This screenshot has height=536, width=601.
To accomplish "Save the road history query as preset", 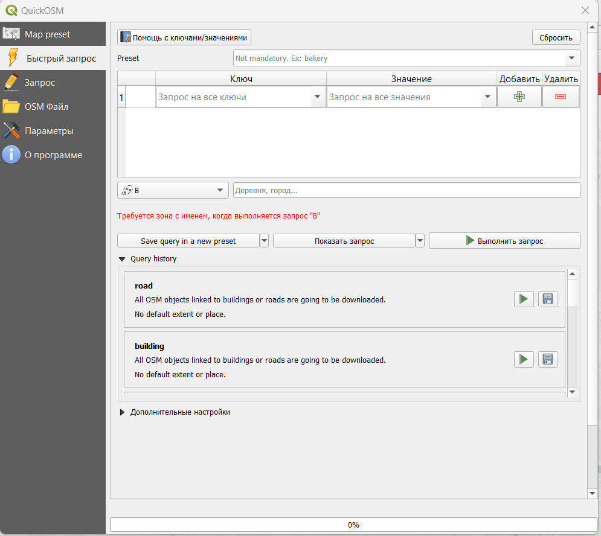I will pos(548,299).
